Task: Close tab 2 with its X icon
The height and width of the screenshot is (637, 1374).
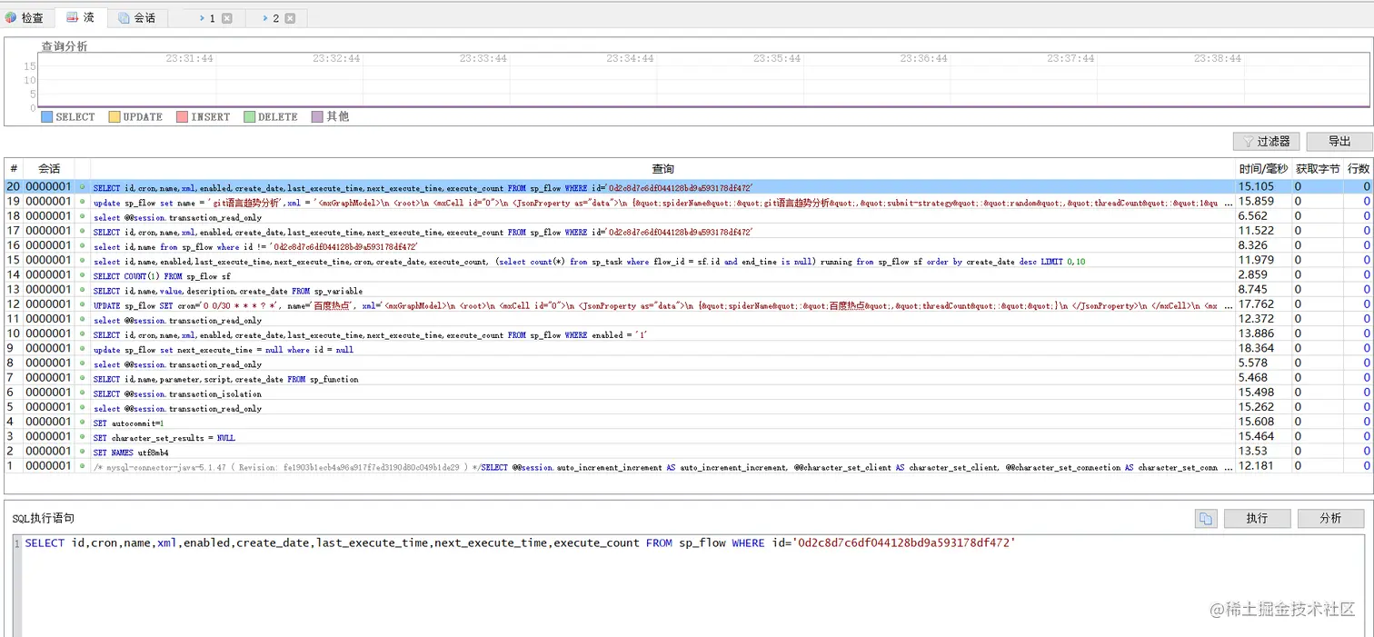Action: tap(291, 18)
